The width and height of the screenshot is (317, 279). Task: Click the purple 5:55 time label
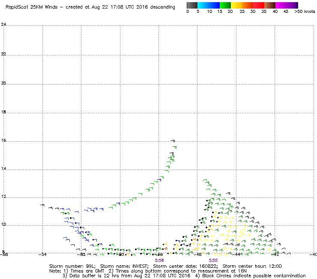[213, 261]
